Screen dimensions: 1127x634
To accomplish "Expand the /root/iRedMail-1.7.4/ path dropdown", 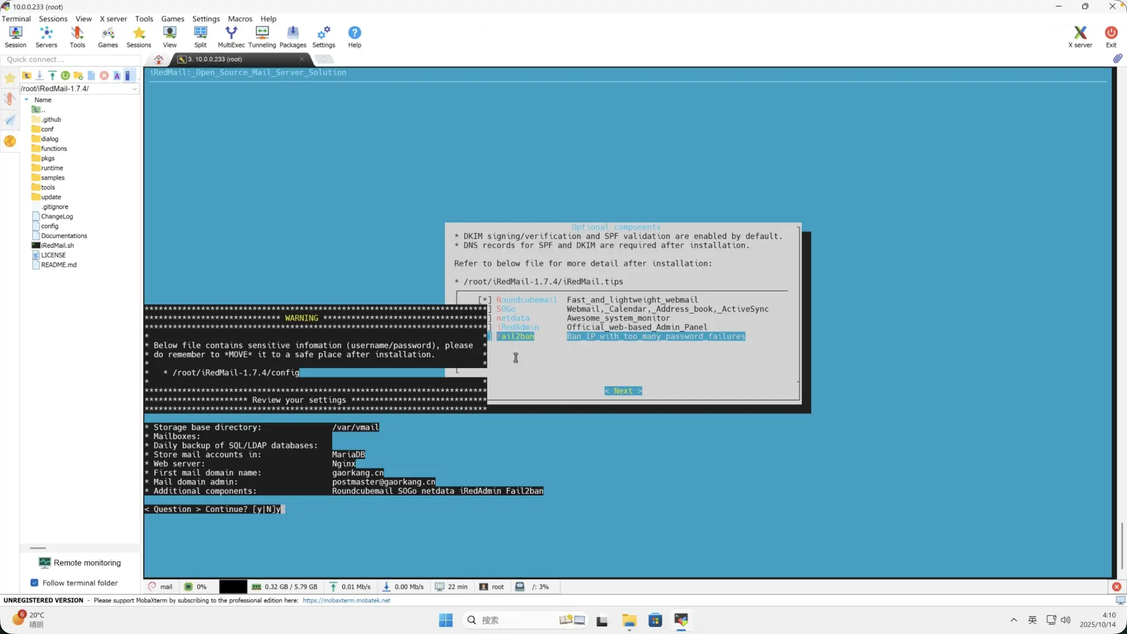I will [134, 89].
